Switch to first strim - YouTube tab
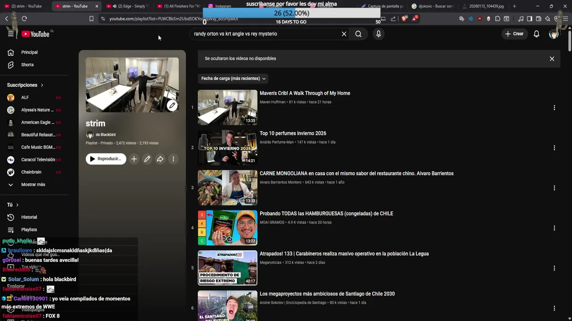 (x=25, y=6)
